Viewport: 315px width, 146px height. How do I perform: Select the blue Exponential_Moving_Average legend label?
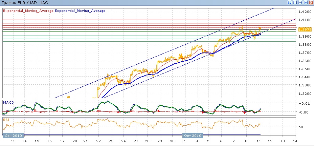80,11
